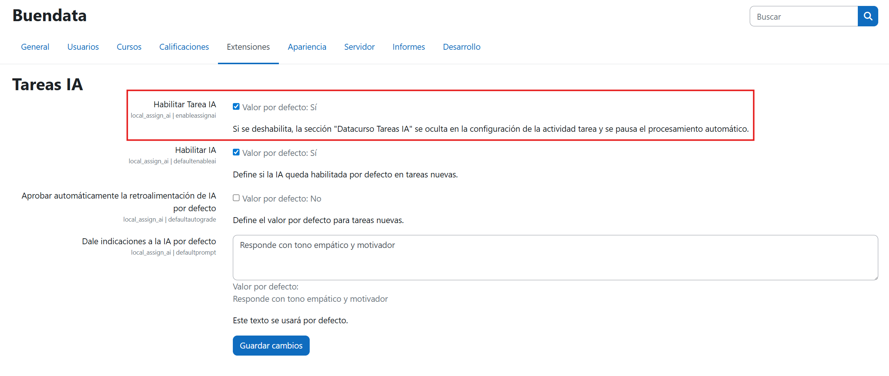Select the Servidor tab
The height and width of the screenshot is (376, 889).
[359, 47]
